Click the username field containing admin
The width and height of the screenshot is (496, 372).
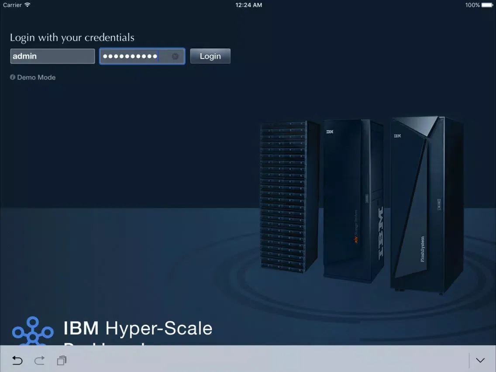pyautogui.click(x=52, y=56)
